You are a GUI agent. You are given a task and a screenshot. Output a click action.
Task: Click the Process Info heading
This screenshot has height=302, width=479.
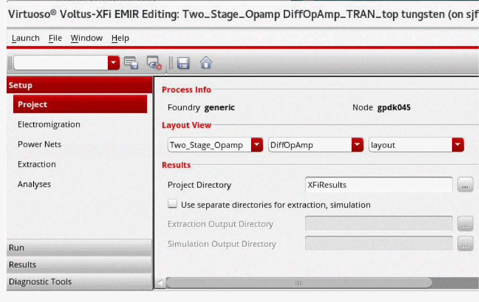click(186, 90)
